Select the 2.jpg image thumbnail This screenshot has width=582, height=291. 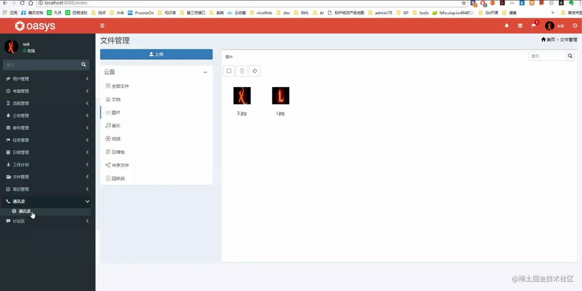pyautogui.click(x=242, y=95)
